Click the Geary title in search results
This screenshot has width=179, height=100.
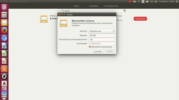[x=52, y=16]
